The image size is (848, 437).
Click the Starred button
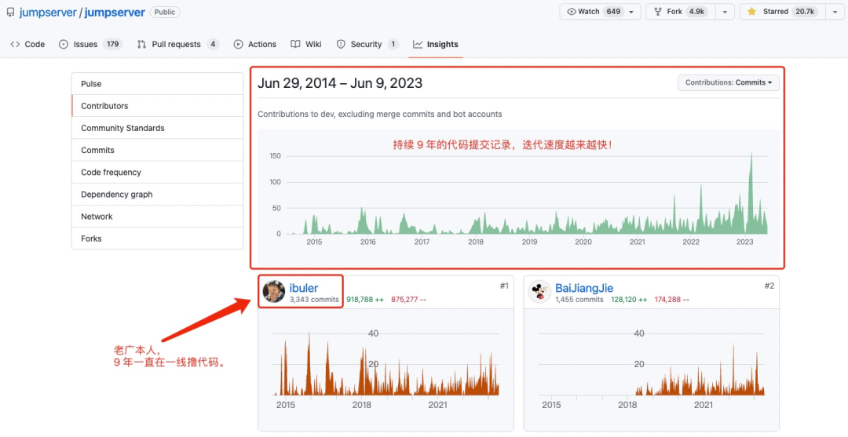(x=783, y=11)
